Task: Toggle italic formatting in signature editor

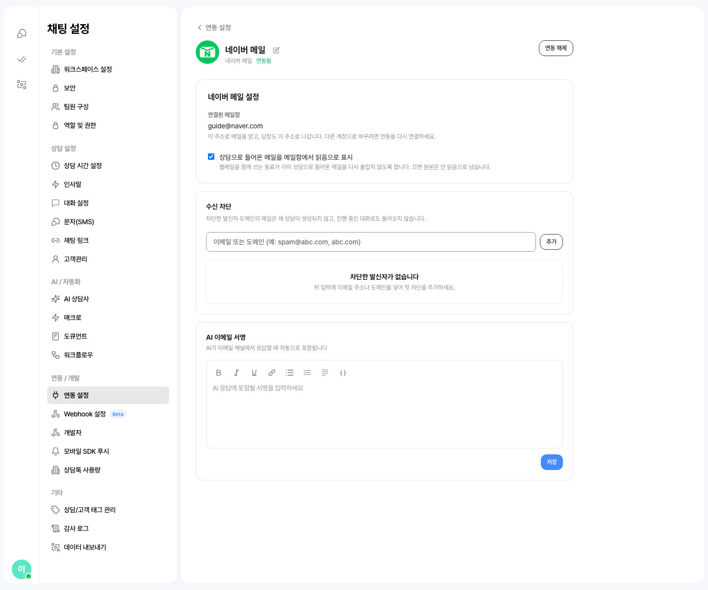Action: click(236, 373)
